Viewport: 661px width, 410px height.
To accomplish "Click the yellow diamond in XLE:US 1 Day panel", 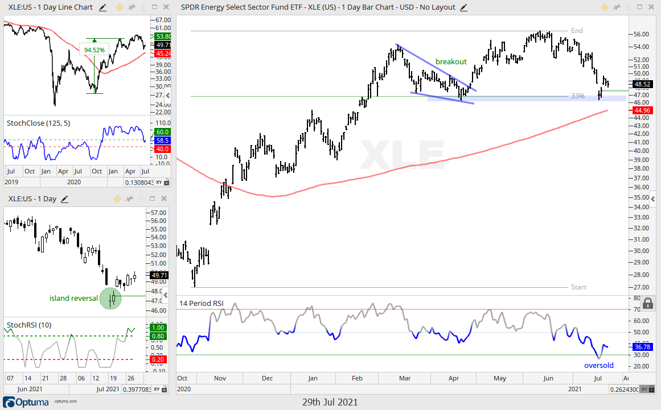I will pyautogui.click(x=117, y=199).
